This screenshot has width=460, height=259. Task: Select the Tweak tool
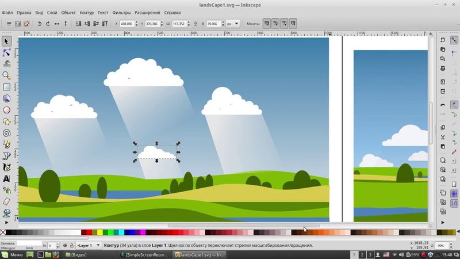tap(6, 64)
